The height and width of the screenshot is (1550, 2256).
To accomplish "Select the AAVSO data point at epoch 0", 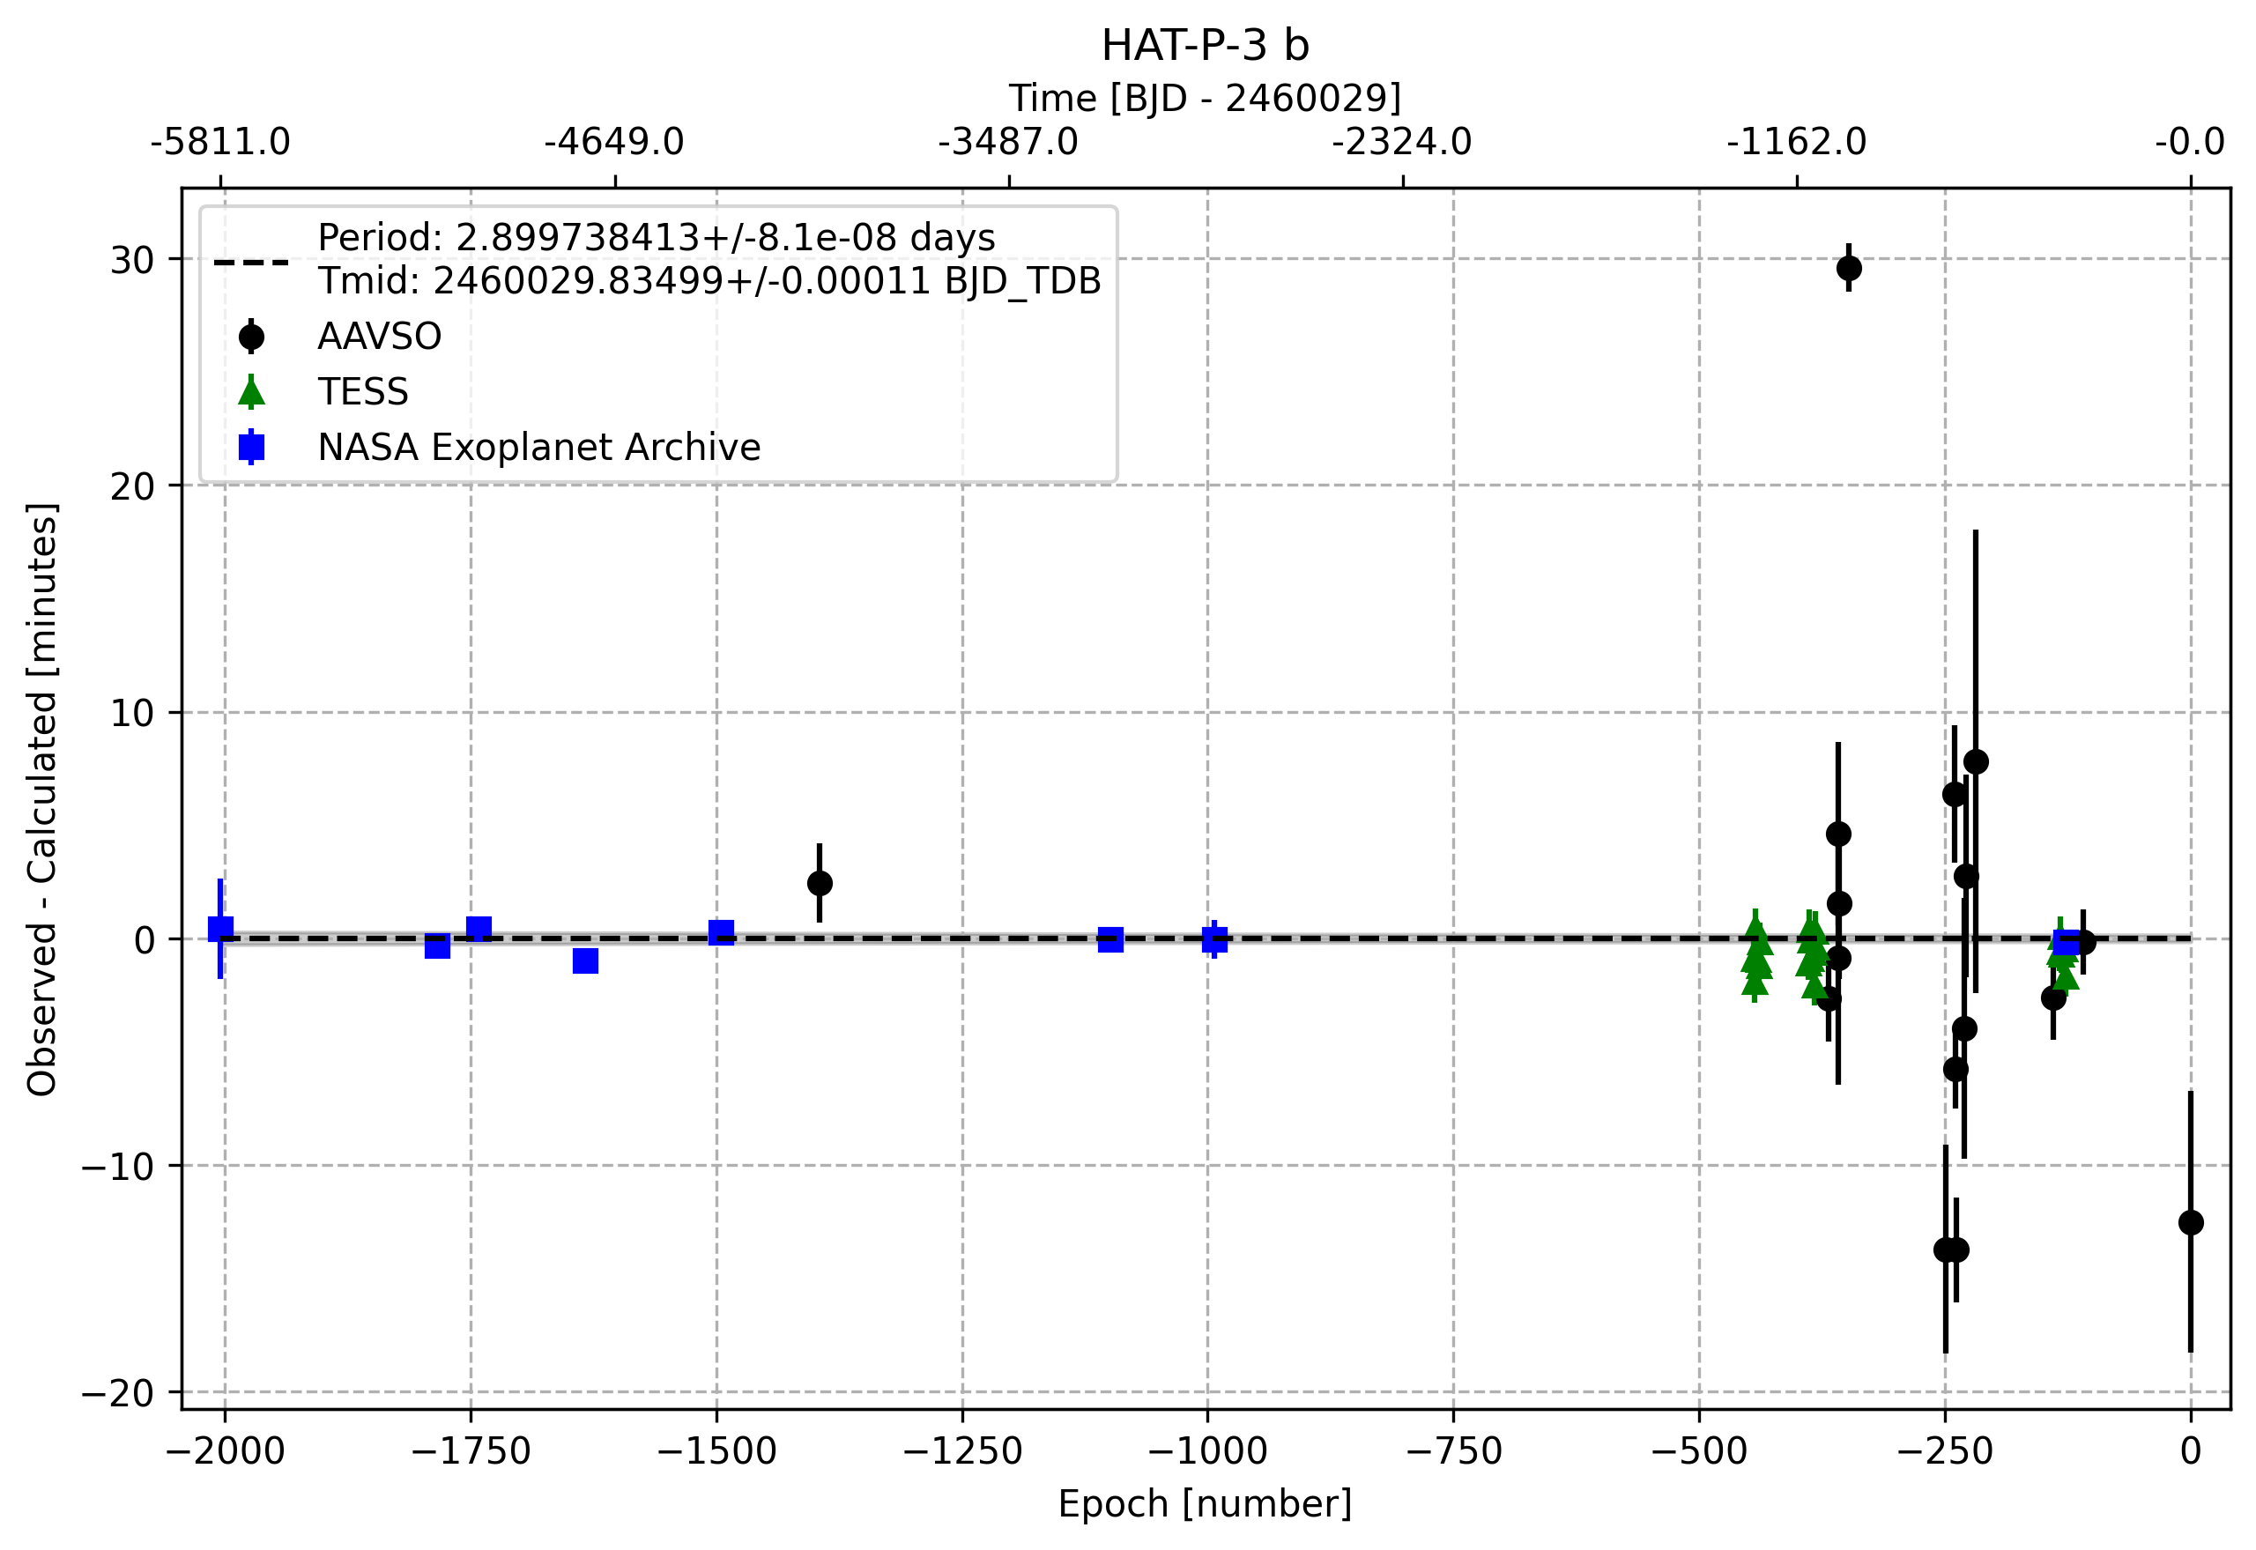I will click(x=2191, y=1223).
